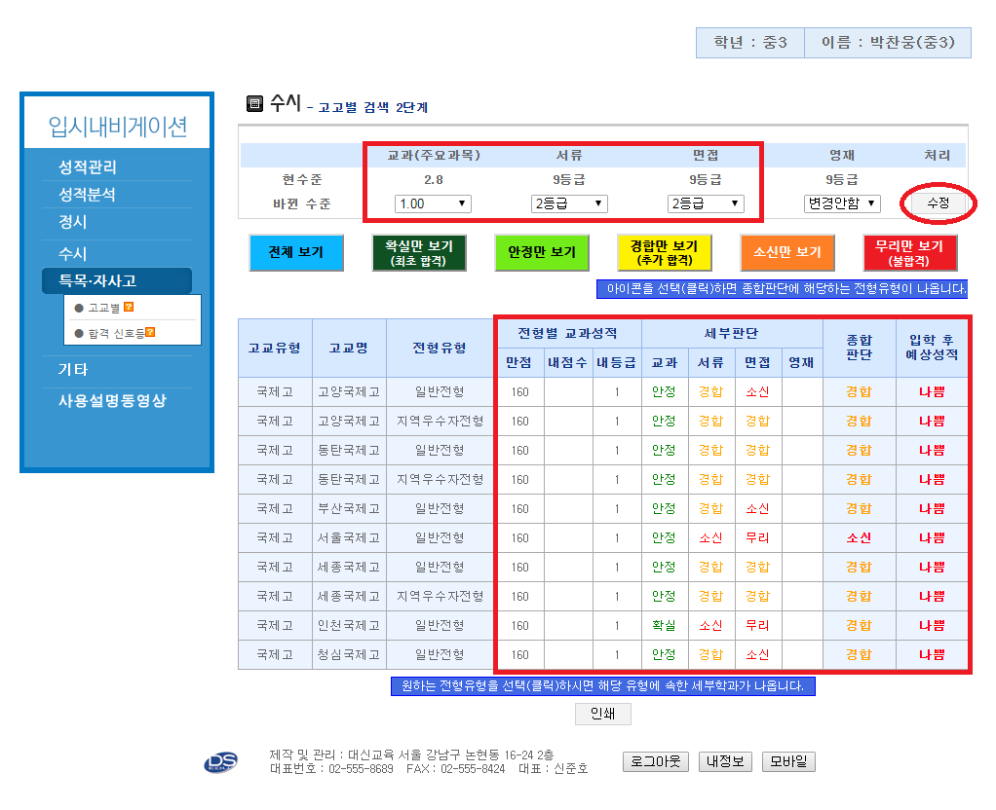This screenshot has height=810, width=996.
Task: Click the 모바일 button
Action: tap(788, 761)
